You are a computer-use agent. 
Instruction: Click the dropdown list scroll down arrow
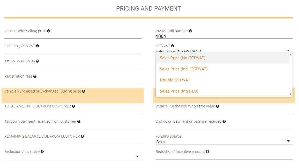pos(290,94)
